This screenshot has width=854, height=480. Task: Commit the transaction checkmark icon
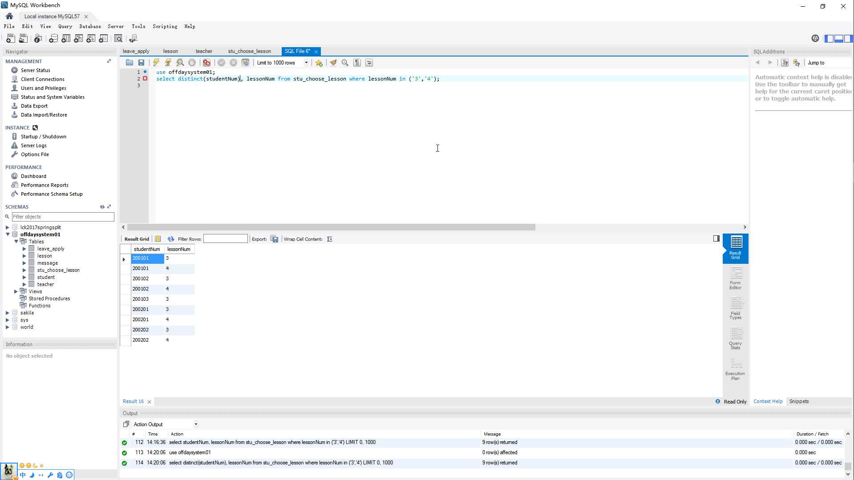[221, 63]
